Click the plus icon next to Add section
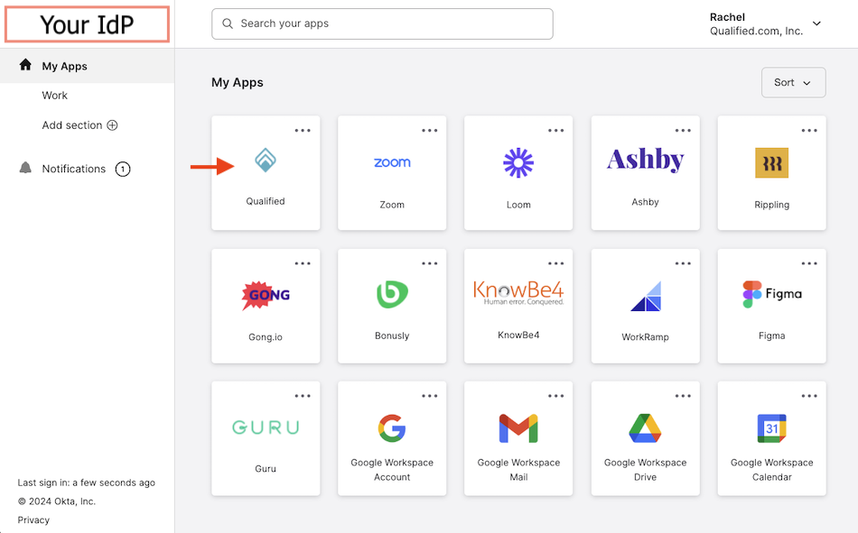The height and width of the screenshot is (533, 858). click(x=112, y=125)
